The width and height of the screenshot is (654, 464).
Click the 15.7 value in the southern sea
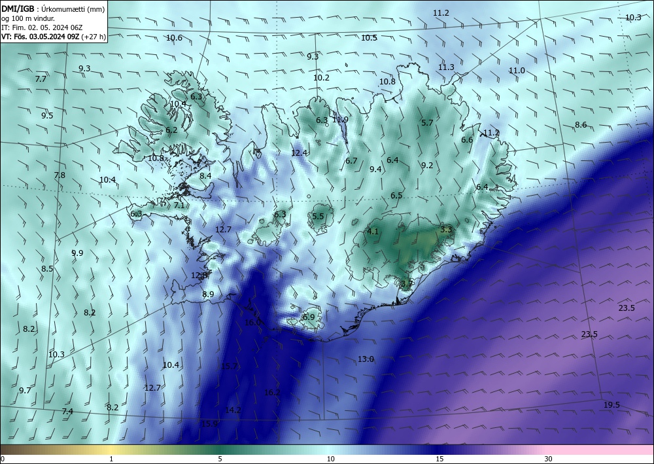click(x=229, y=366)
